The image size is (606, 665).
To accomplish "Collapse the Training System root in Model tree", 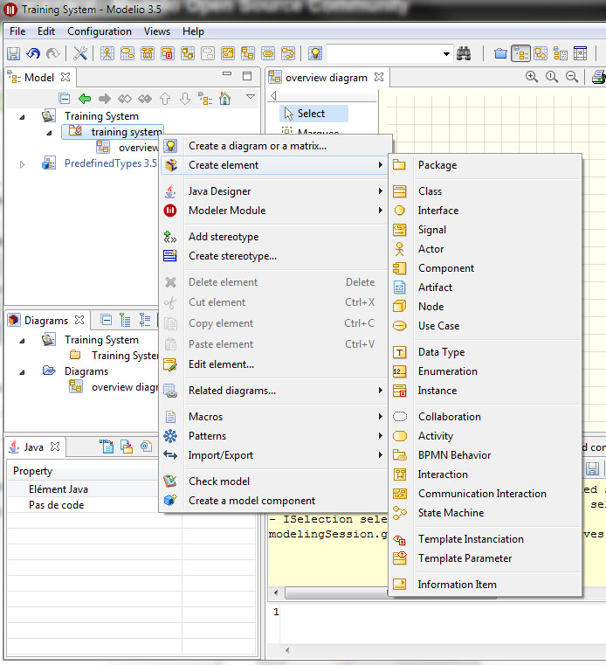I will click(x=22, y=117).
